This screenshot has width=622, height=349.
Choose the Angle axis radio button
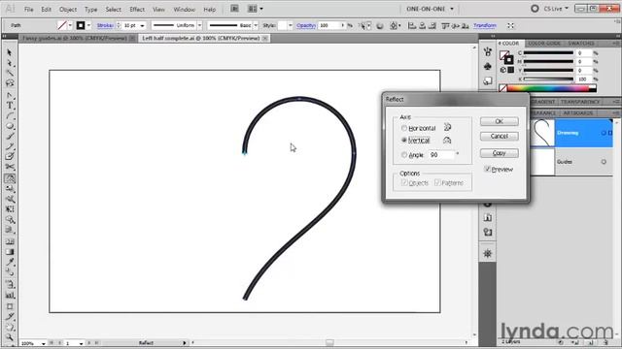(x=404, y=155)
